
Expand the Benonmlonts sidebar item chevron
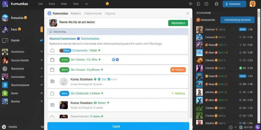pos(42,60)
